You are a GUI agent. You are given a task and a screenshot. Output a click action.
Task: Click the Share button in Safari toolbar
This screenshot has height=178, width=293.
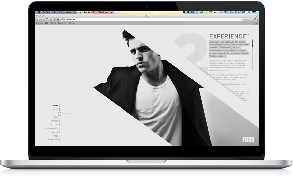tap(53, 19)
